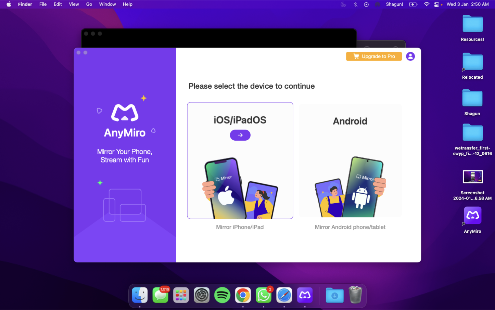Click the Bluetooth status icon
Screen dimensions: 495x310
point(355,4)
